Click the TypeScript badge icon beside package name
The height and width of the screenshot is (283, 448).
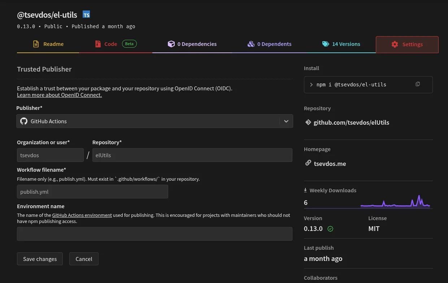[86, 14]
